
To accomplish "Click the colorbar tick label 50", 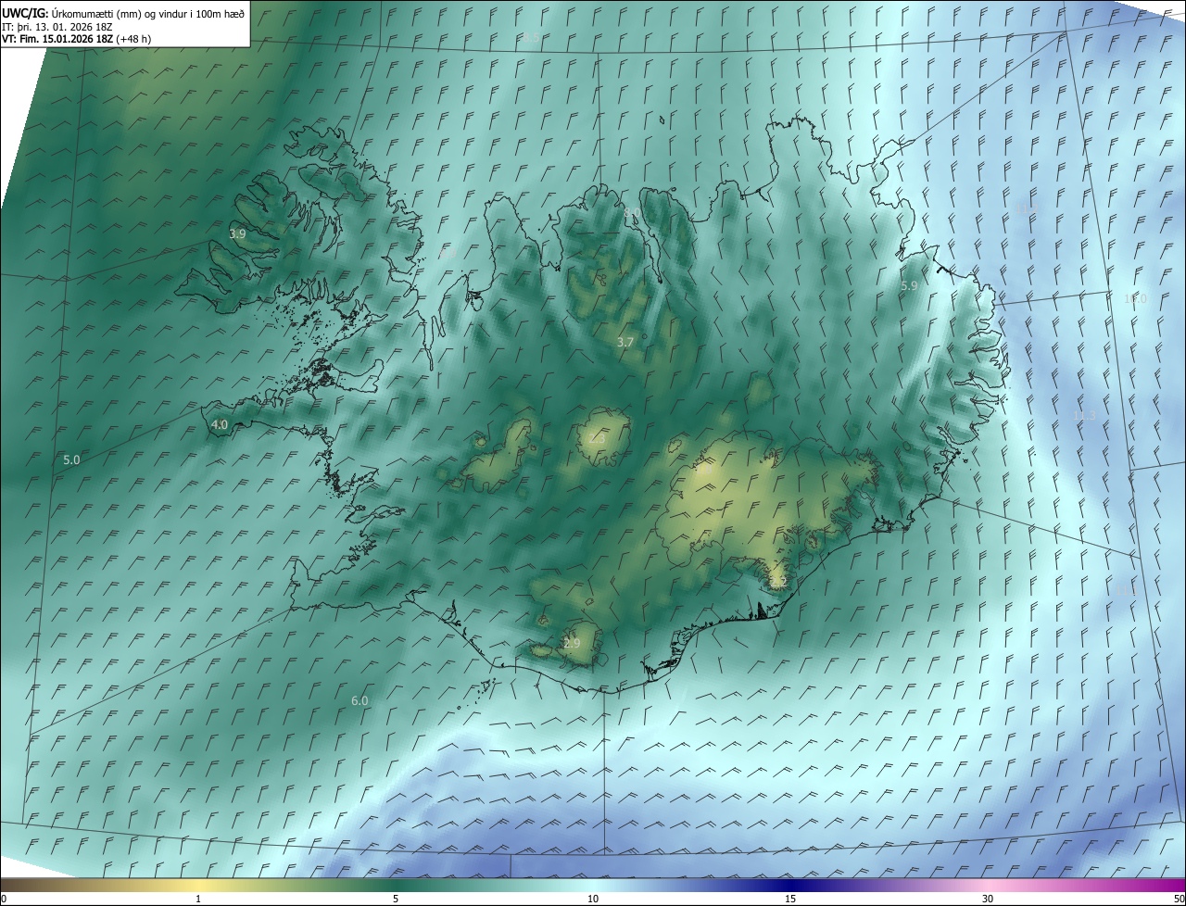I will pos(1179,899).
